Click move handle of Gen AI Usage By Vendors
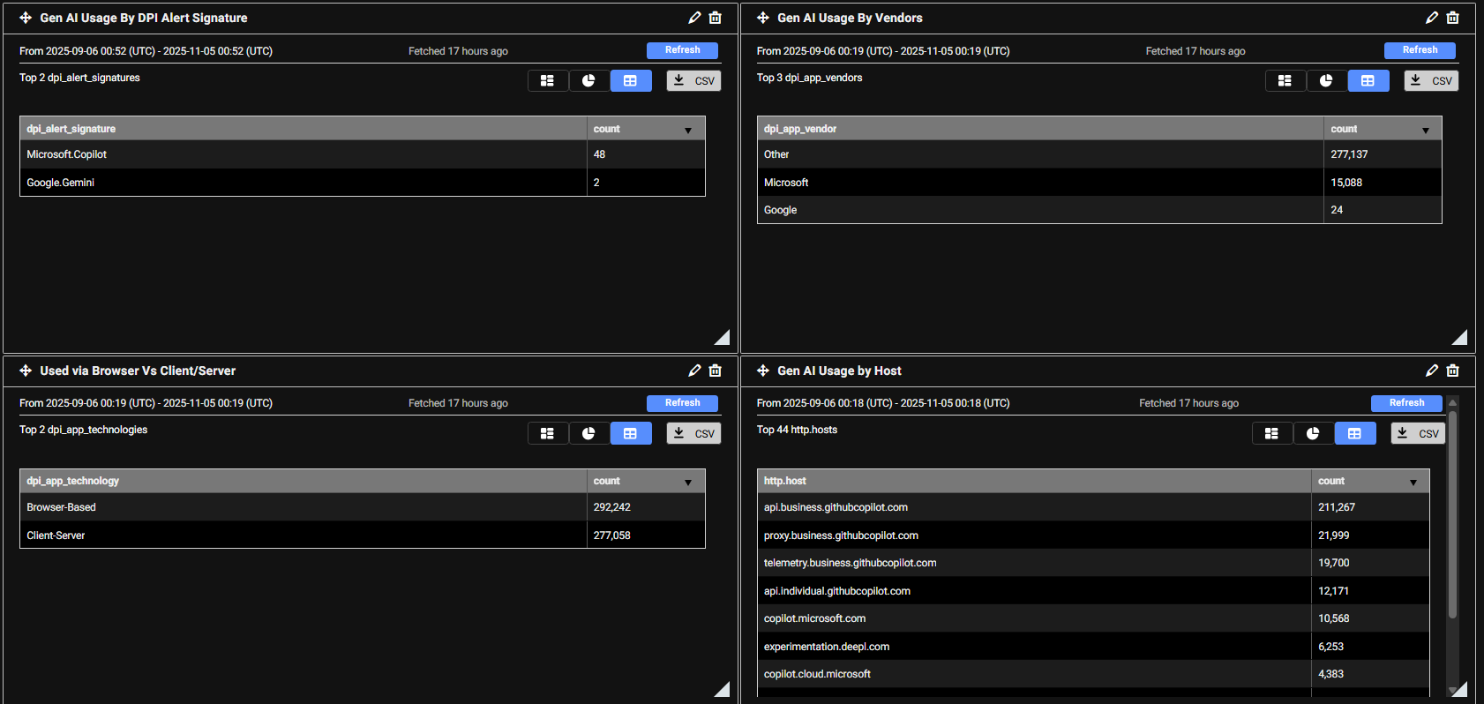This screenshot has height=704, width=1484. [x=763, y=18]
